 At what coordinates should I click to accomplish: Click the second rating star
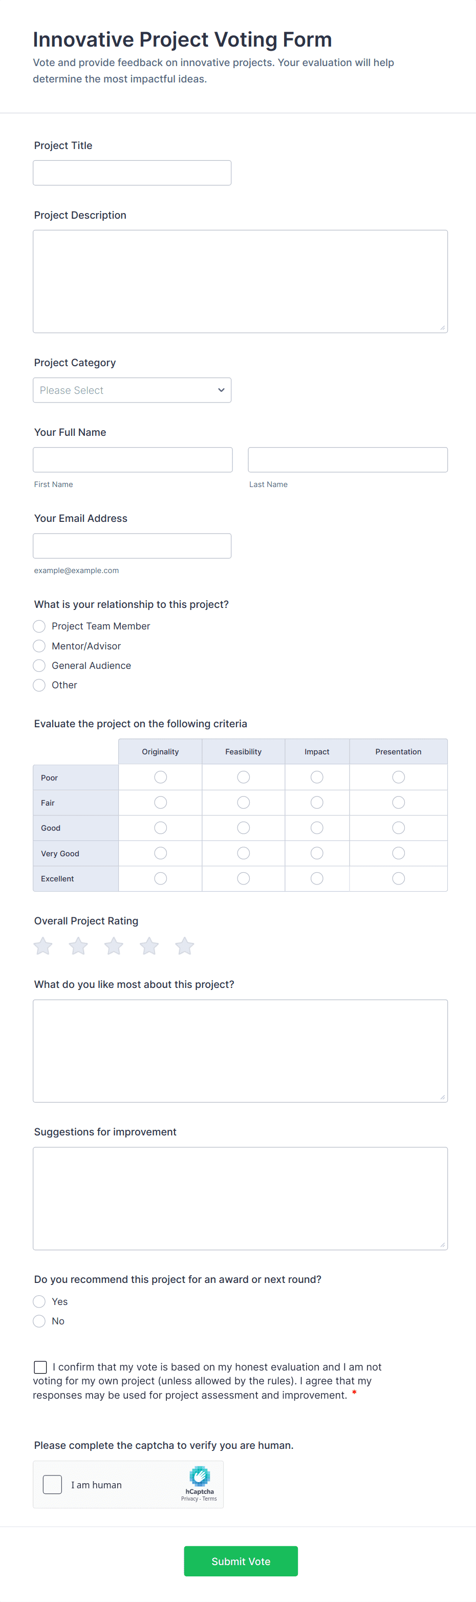[78, 946]
